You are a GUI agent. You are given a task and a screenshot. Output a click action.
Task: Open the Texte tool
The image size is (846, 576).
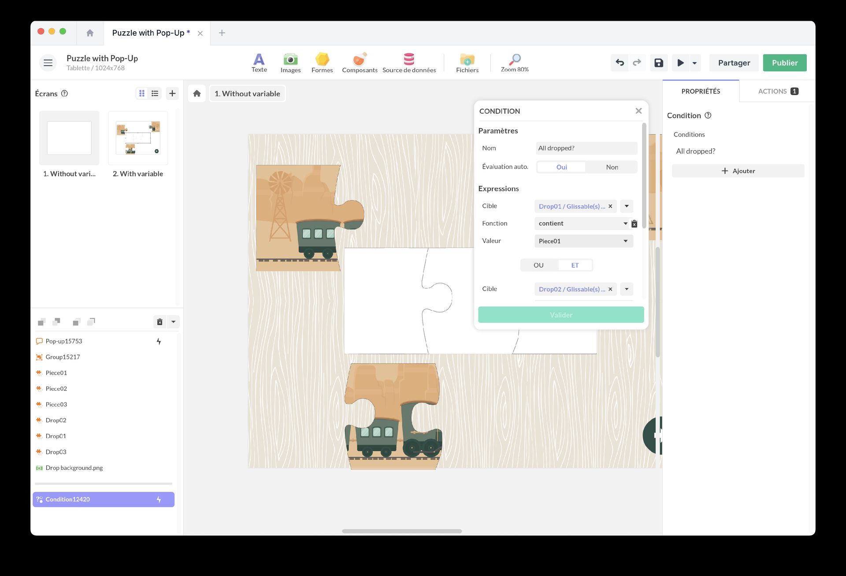click(x=259, y=63)
